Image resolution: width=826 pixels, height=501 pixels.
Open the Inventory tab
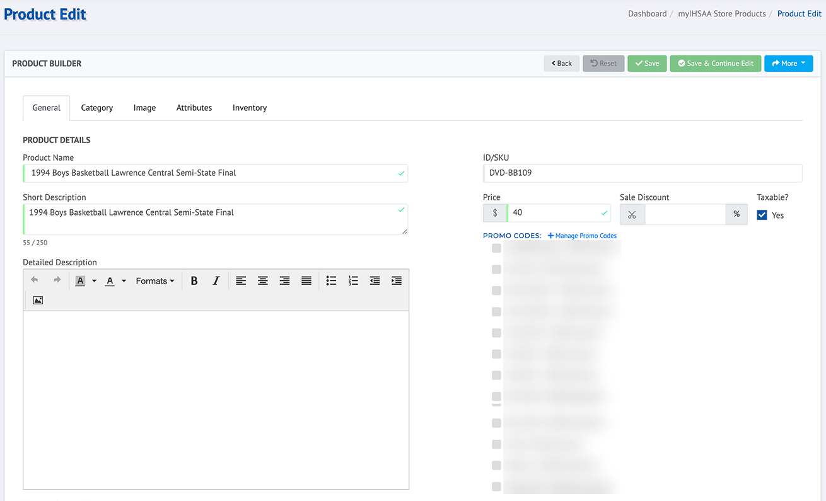(x=250, y=108)
